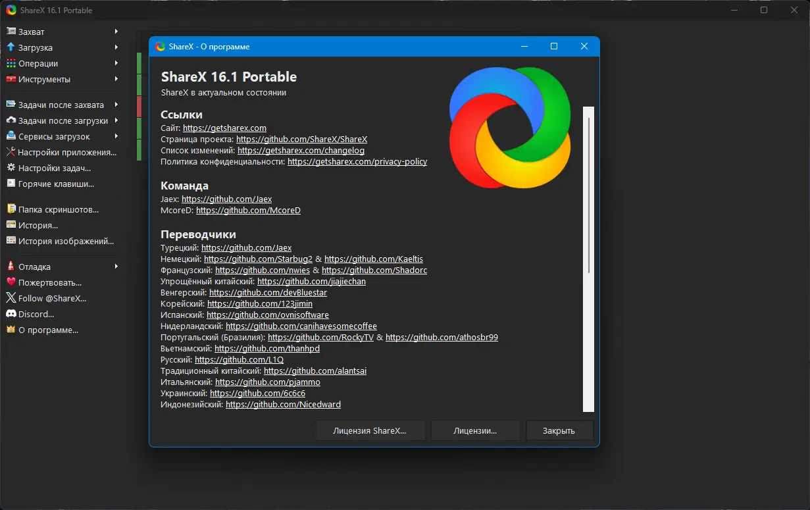
Task: Expand the Инструменты submenu arrow
Action: click(x=116, y=79)
